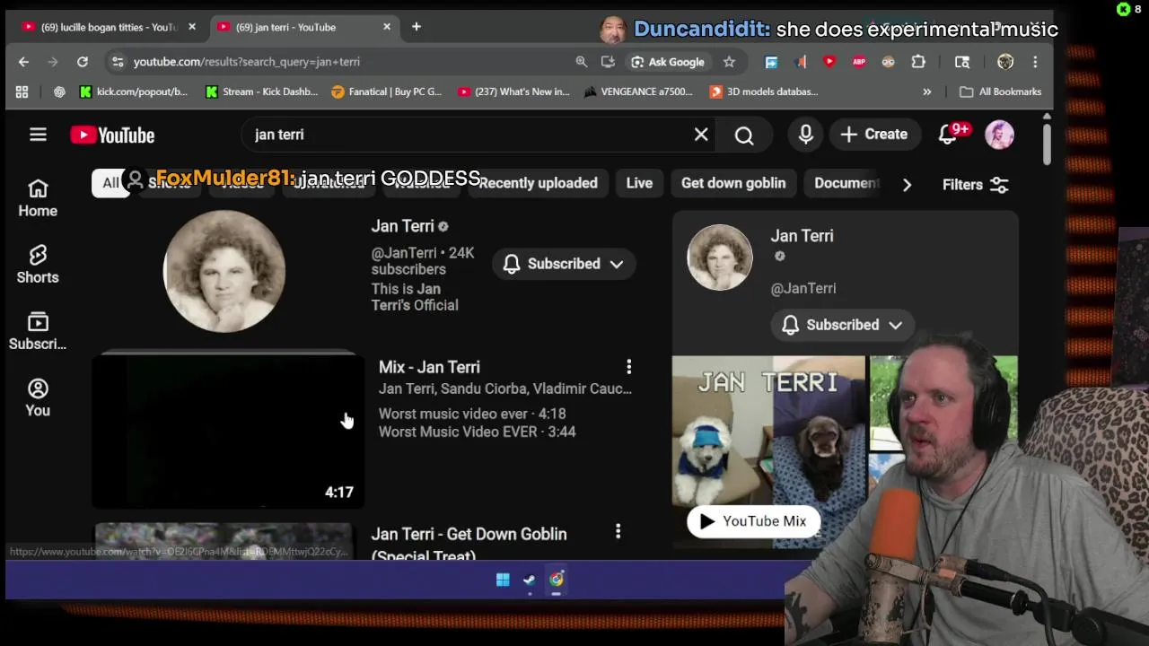The height and width of the screenshot is (646, 1149).
Task: Select the Recently uploaded chip
Action: pyautogui.click(x=538, y=183)
